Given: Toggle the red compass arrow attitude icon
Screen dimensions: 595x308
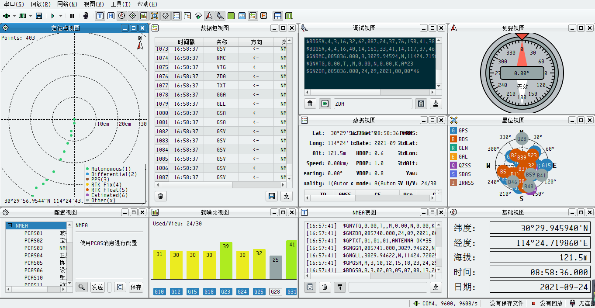Looking at the screenshot, I should (209, 16).
